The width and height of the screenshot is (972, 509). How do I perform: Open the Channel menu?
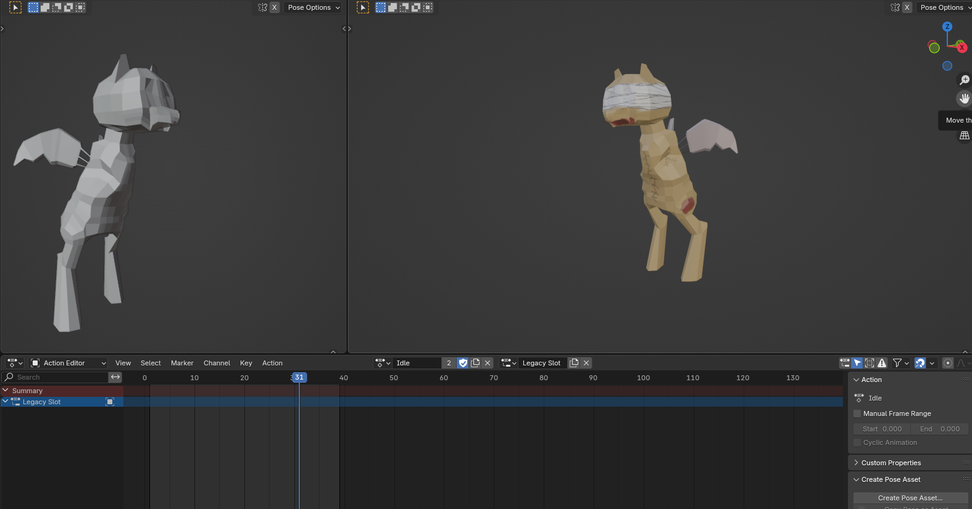tap(217, 363)
